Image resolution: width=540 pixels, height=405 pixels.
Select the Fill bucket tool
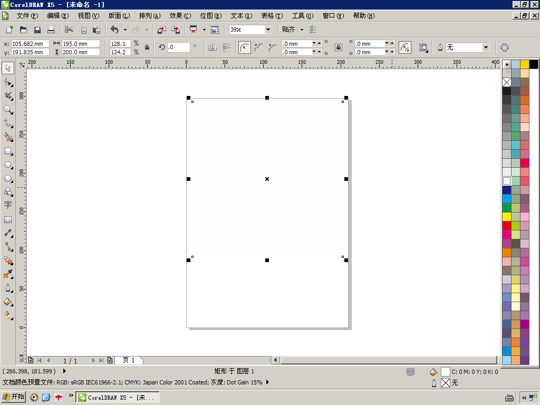point(8,302)
